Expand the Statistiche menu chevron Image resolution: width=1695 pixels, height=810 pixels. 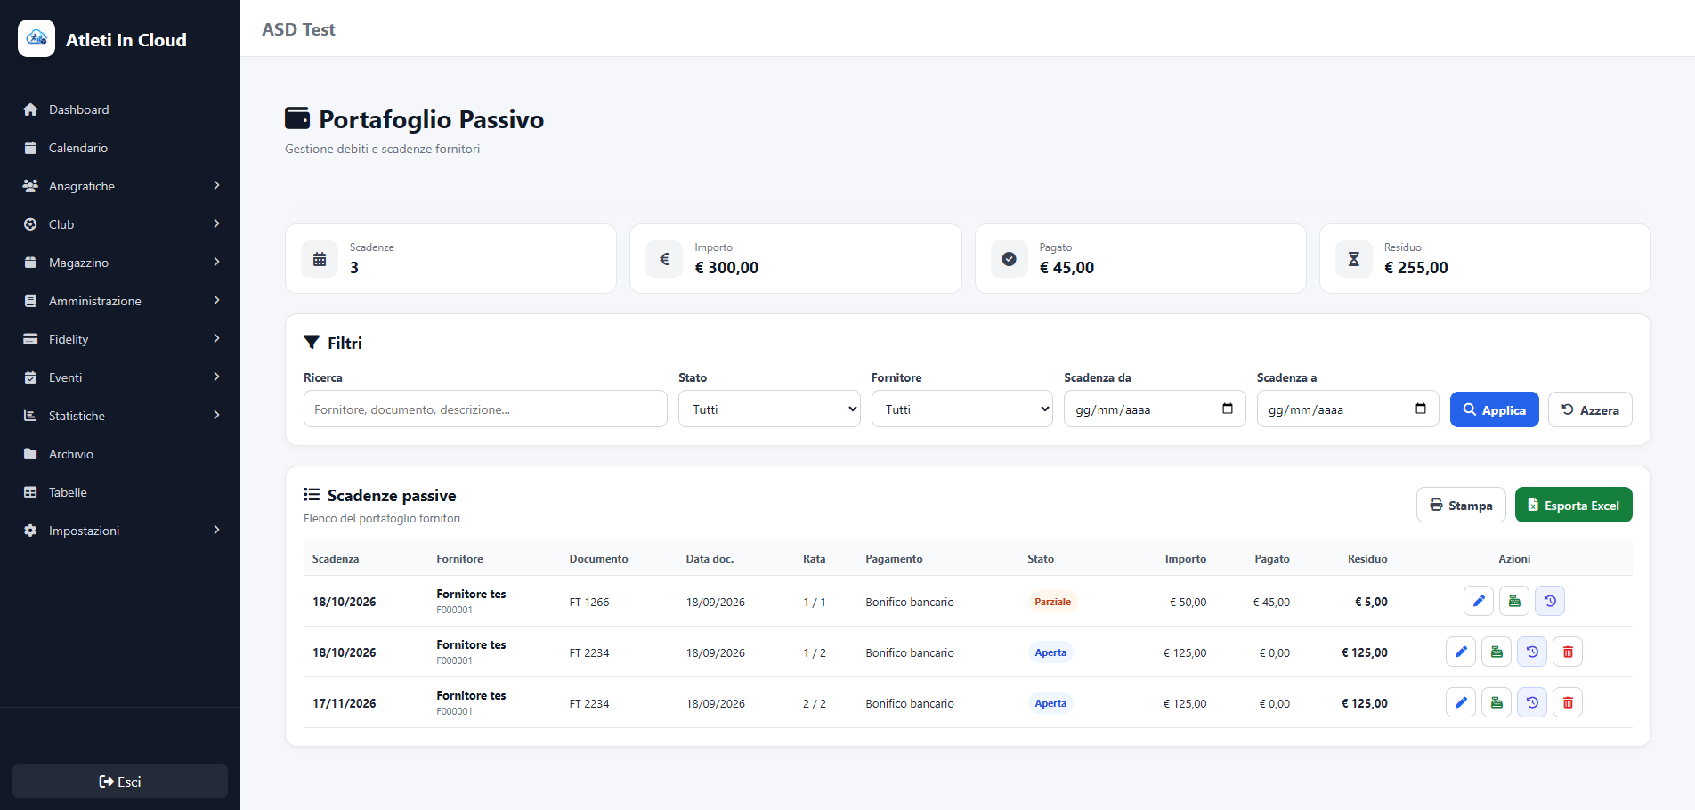pyautogui.click(x=216, y=415)
